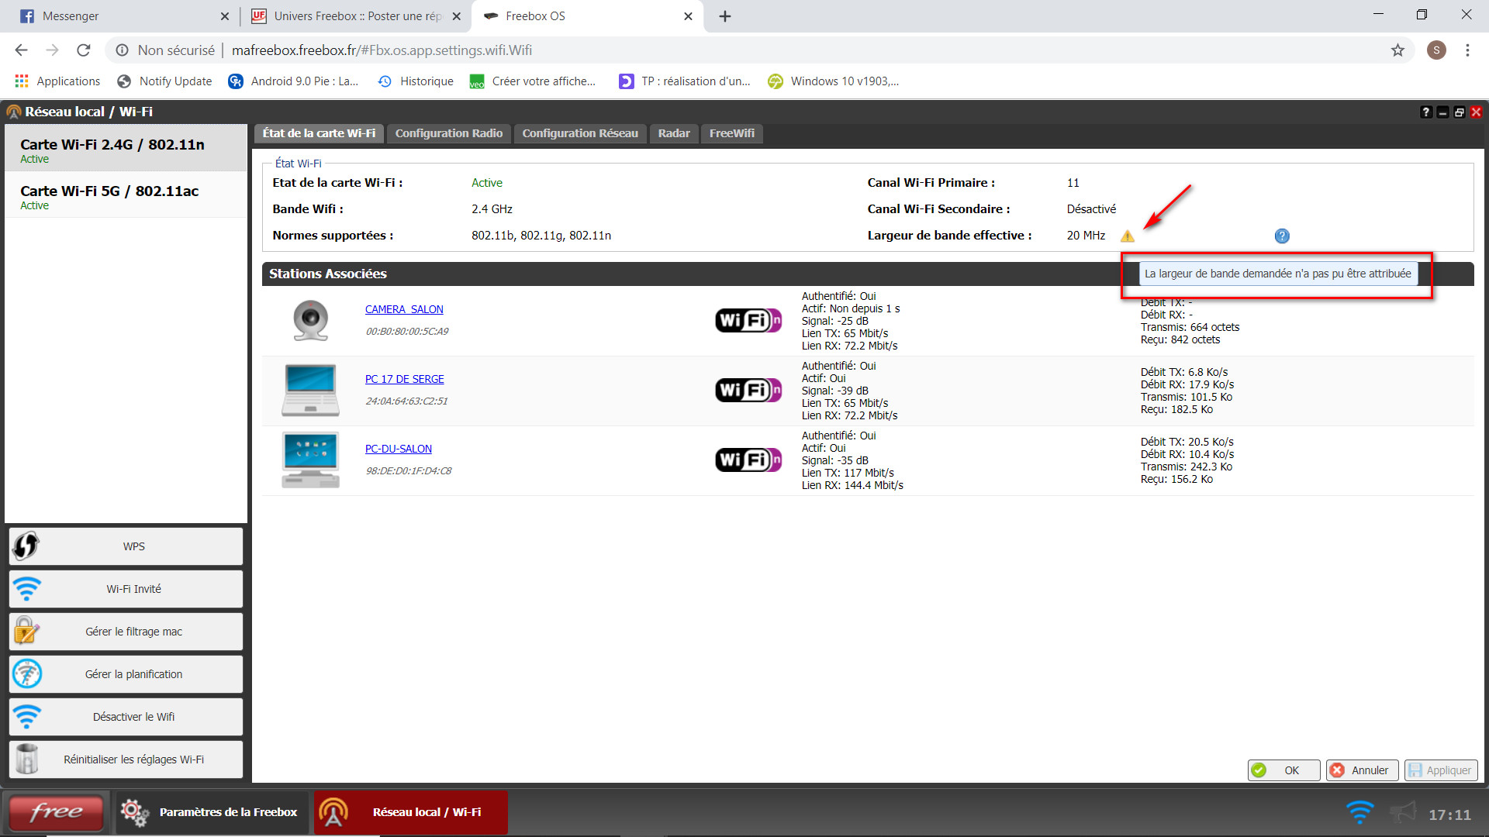Switch to the FreeWifi tab
The height and width of the screenshot is (837, 1489).
731,133
